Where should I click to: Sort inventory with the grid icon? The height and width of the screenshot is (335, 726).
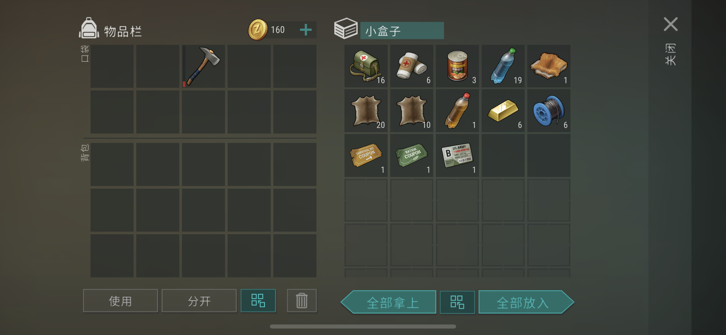[258, 301]
